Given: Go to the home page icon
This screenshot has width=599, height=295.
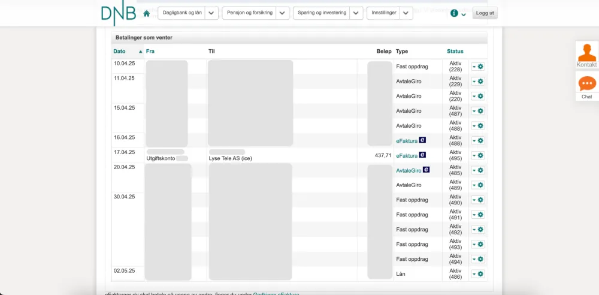Looking at the screenshot, I should coord(147,13).
